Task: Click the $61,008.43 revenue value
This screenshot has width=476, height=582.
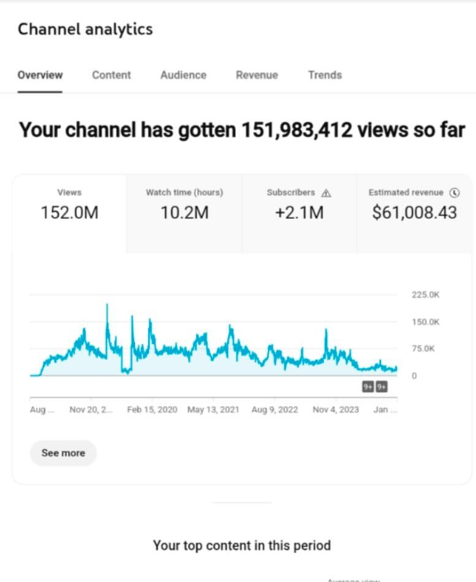Action: (x=414, y=213)
